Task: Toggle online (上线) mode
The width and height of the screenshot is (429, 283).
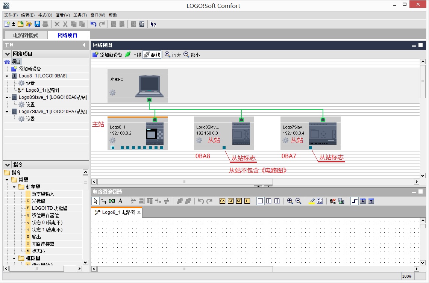Action: pyautogui.click(x=133, y=55)
